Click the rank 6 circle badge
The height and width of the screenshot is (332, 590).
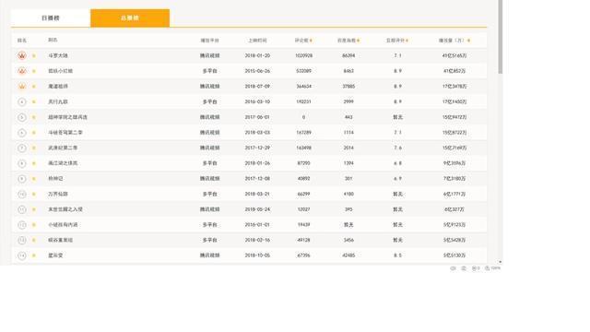point(22,133)
